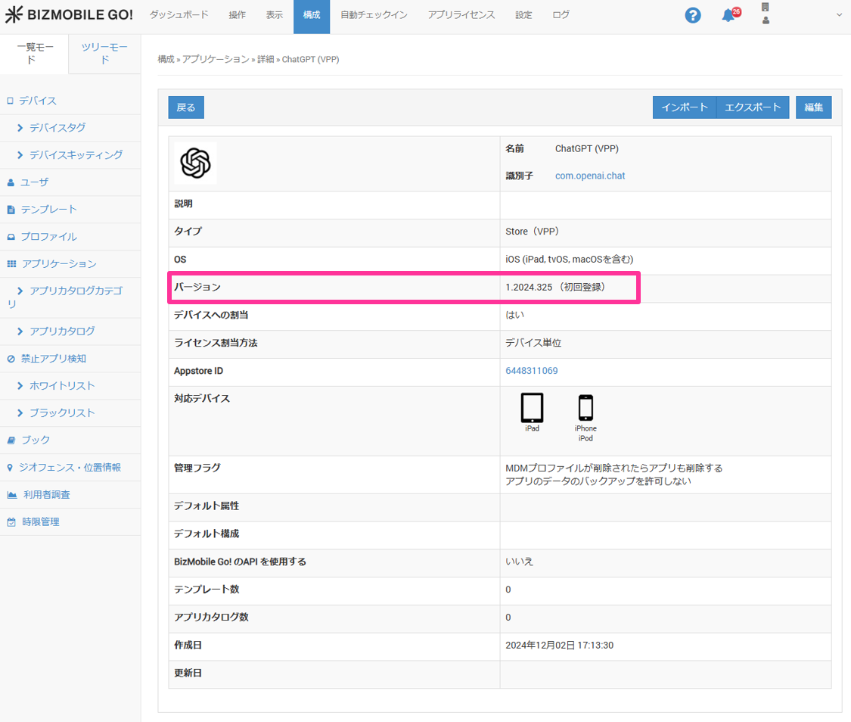Click the ChatGPT app logo thumbnail

pyautogui.click(x=195, y=163)
